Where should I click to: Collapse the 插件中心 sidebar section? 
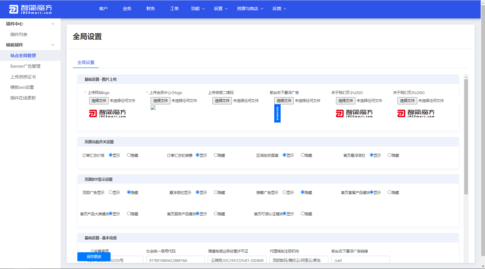tap(29, 24)
